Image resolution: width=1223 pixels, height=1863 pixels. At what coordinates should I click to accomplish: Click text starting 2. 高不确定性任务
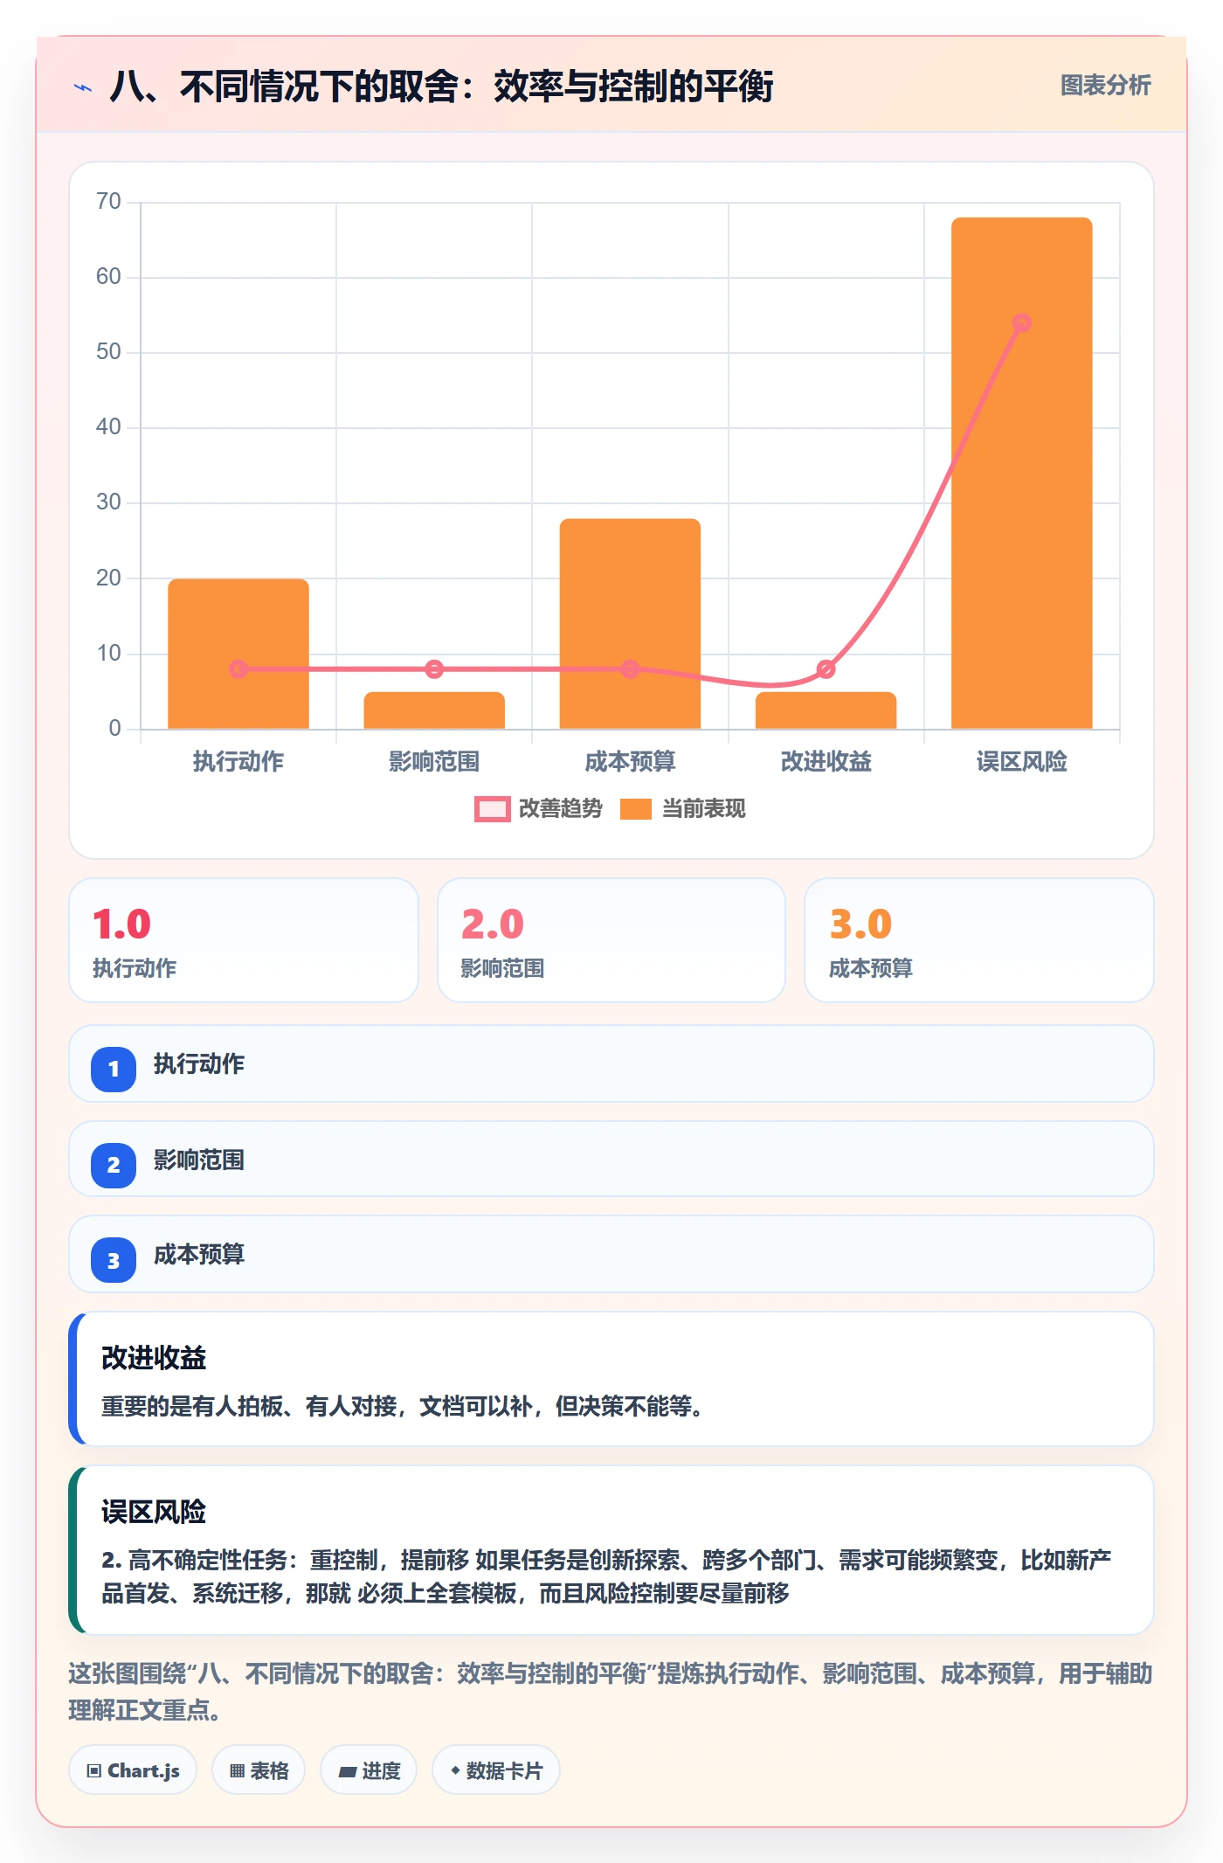[x=606, y=1576]
